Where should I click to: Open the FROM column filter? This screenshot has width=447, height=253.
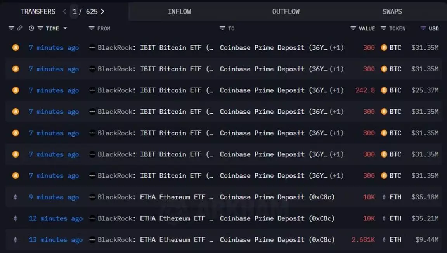pyautogui.click(x=92, y=28)
